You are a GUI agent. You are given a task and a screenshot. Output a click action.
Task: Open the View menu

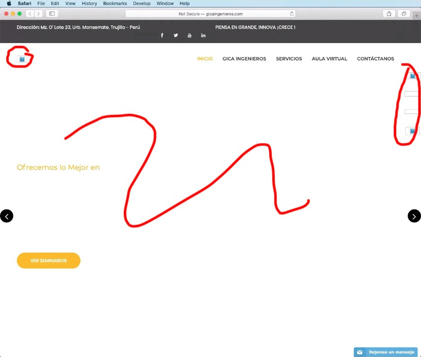[x=70, y=3]
